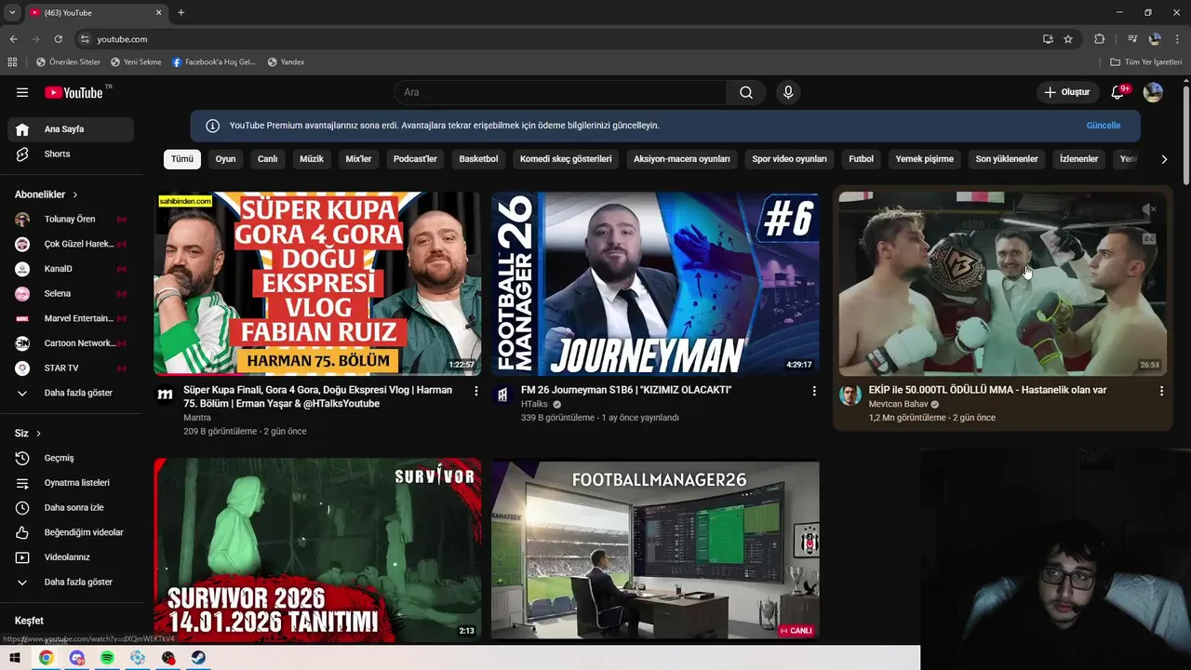
Task: Click the YouTube search input field
Action: tap(560, 92)
